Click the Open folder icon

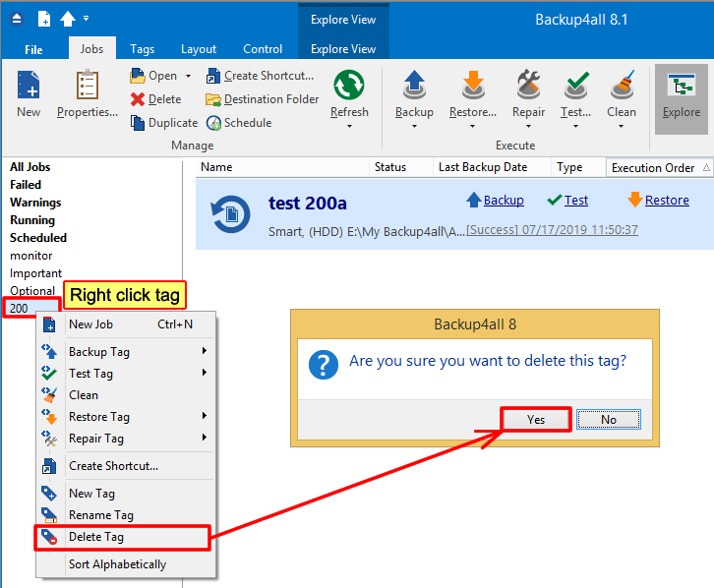pos(137,76)
